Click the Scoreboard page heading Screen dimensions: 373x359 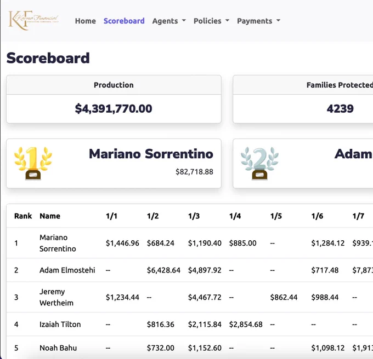coord(48,58)
